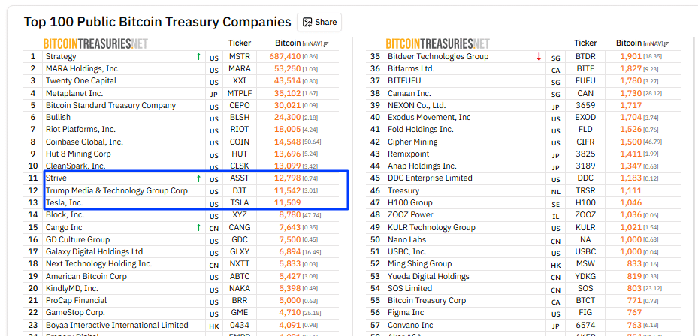Sort left table by Bitcoin sort icon

click(x=326, y=43)
